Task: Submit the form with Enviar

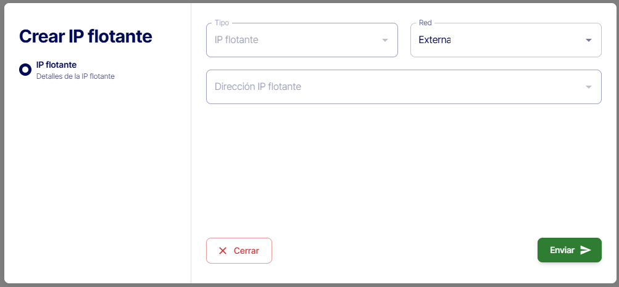Action: [569, 250]
